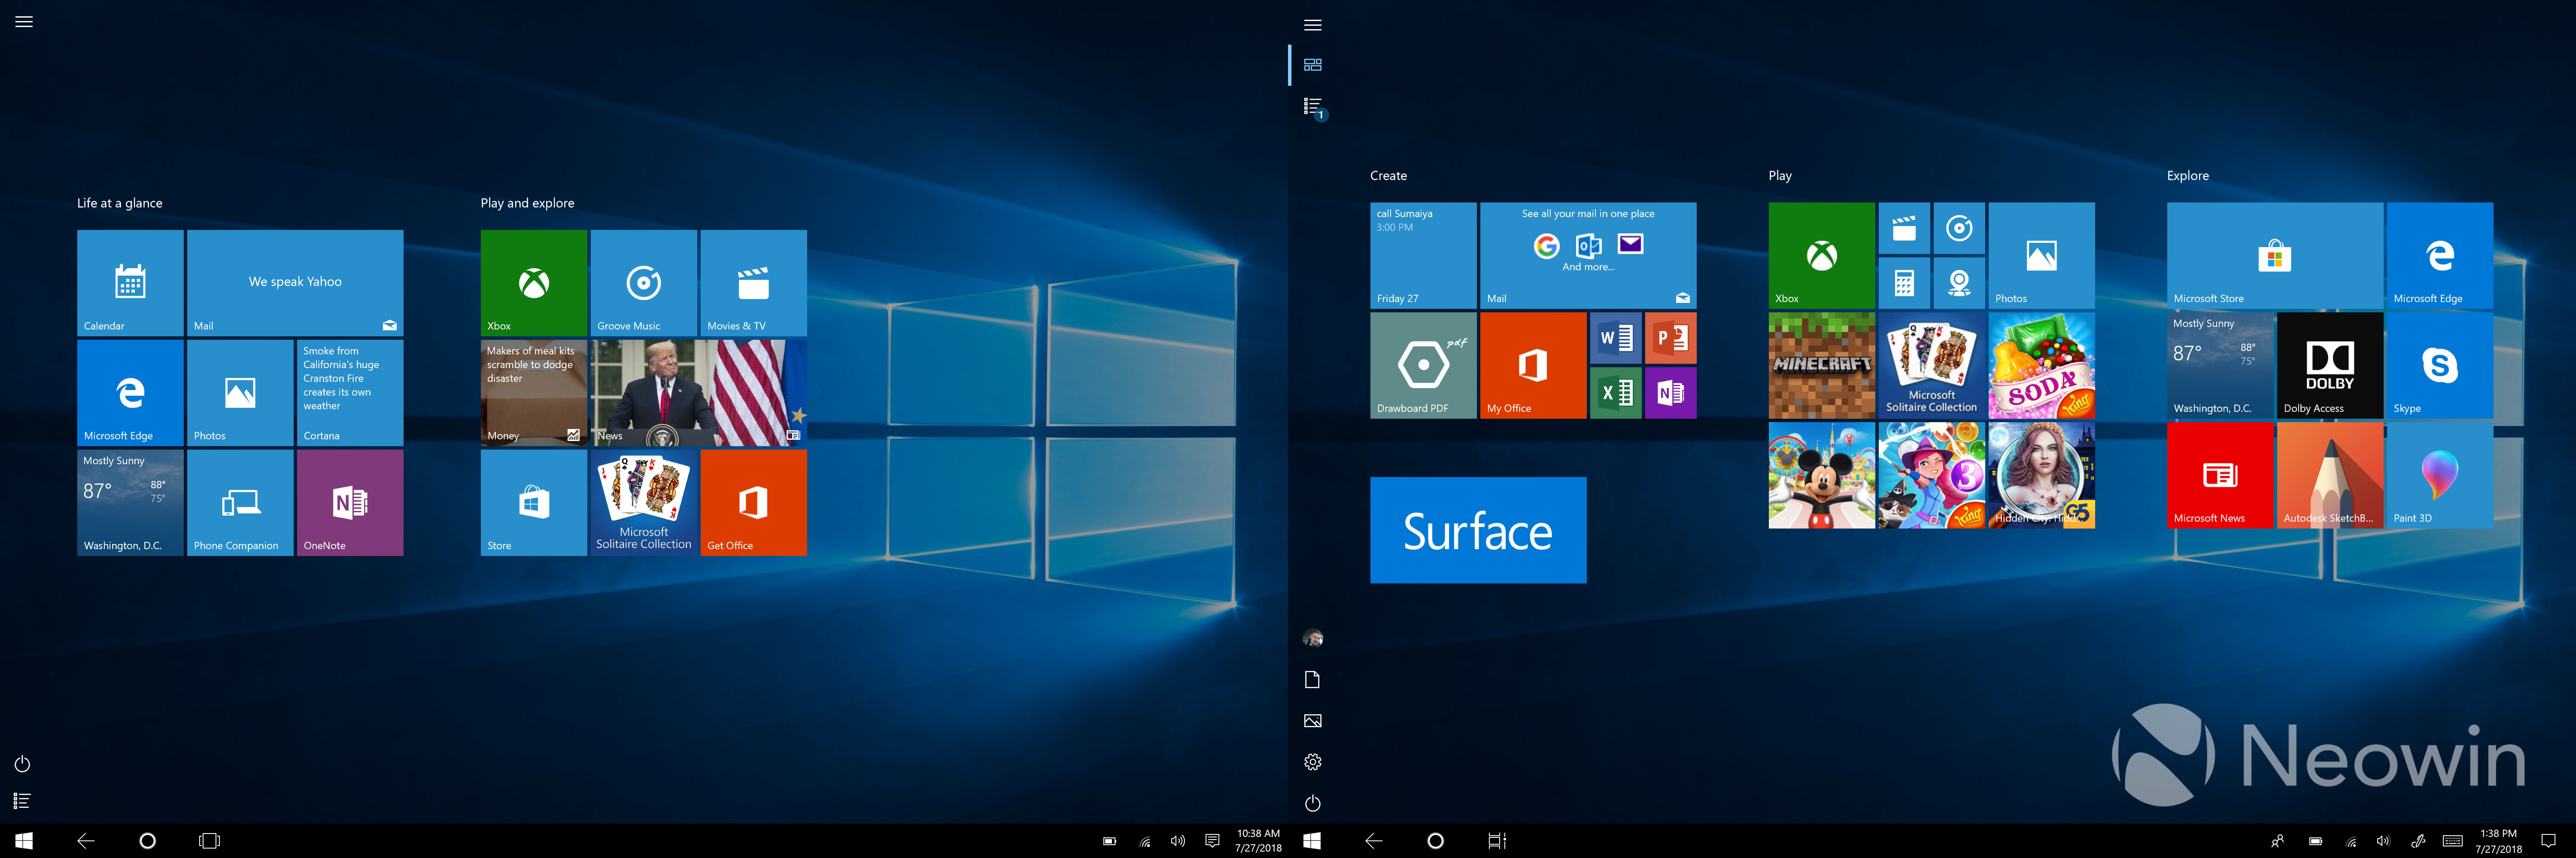2576x858 pixels.
Task: Switch to the Pinned tiles view
Action: tap(1313, 65)
